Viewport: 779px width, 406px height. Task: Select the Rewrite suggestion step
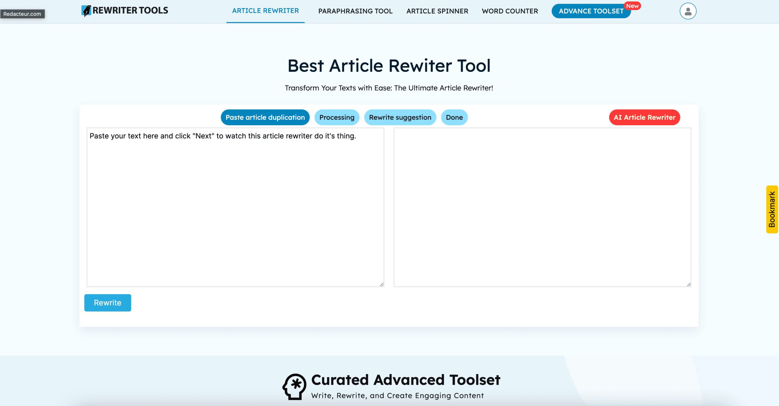400,117
